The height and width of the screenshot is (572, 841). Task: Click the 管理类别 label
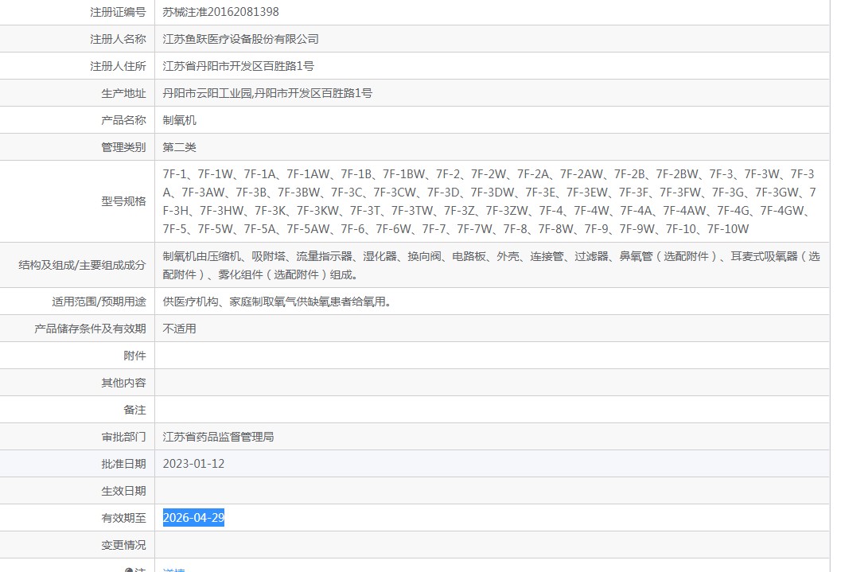coord(123,147)
